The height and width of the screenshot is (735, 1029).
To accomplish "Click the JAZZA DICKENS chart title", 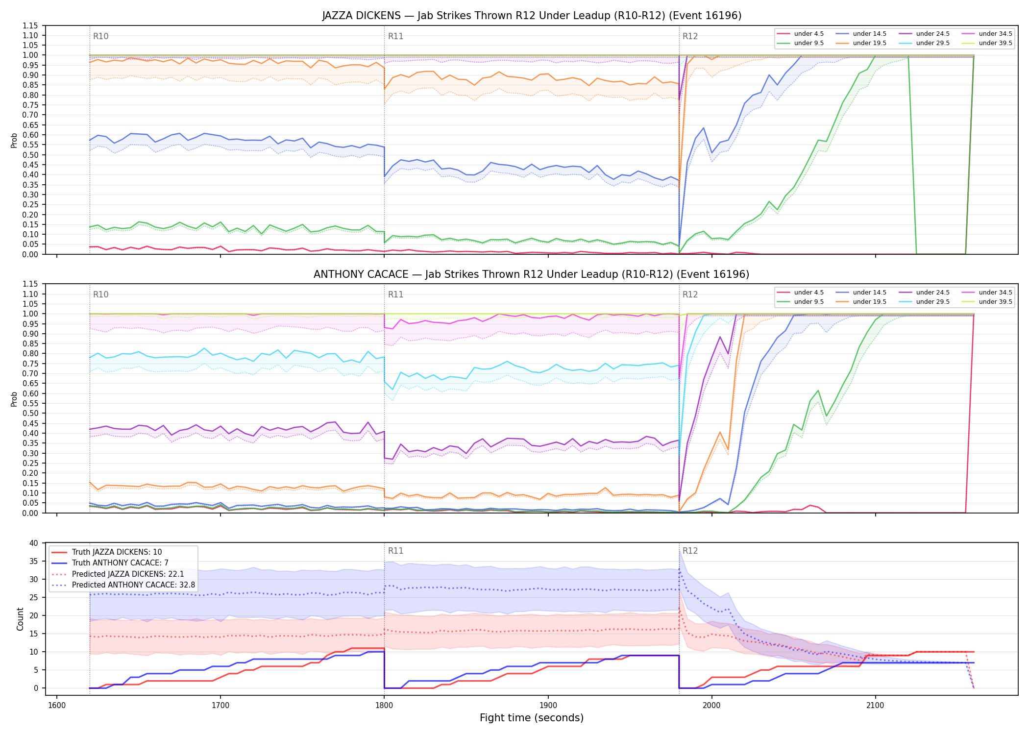I will coord(532,16).
